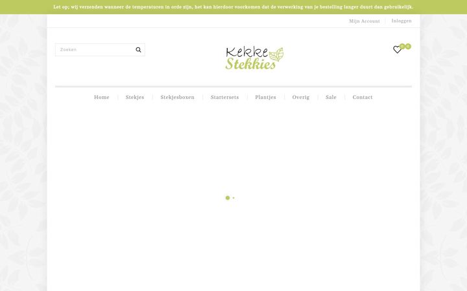
Task: View the Sale page
Action: click(x=331, y=97)
